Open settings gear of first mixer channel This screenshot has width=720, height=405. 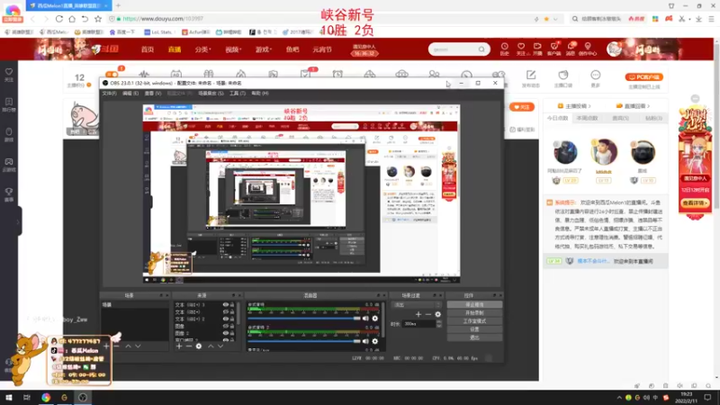pyautogui.click(x=375, y=319)
